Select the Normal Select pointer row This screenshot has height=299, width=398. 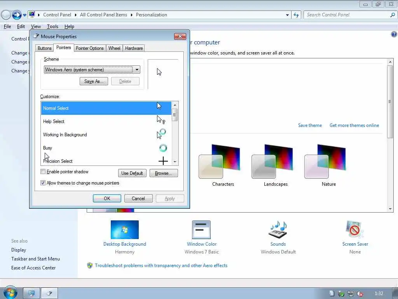tap(106, 108)
